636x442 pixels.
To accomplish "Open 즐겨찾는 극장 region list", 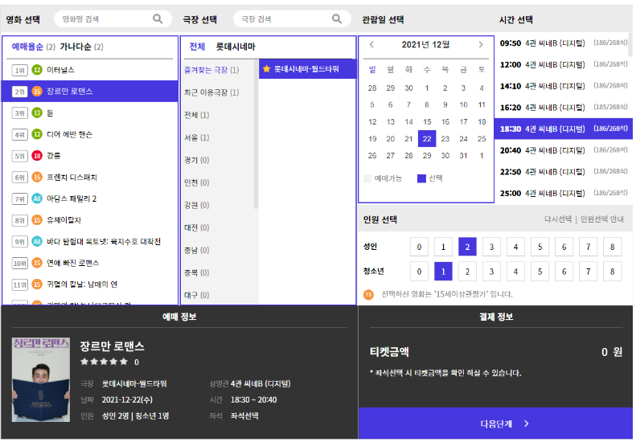I will 211,70.
